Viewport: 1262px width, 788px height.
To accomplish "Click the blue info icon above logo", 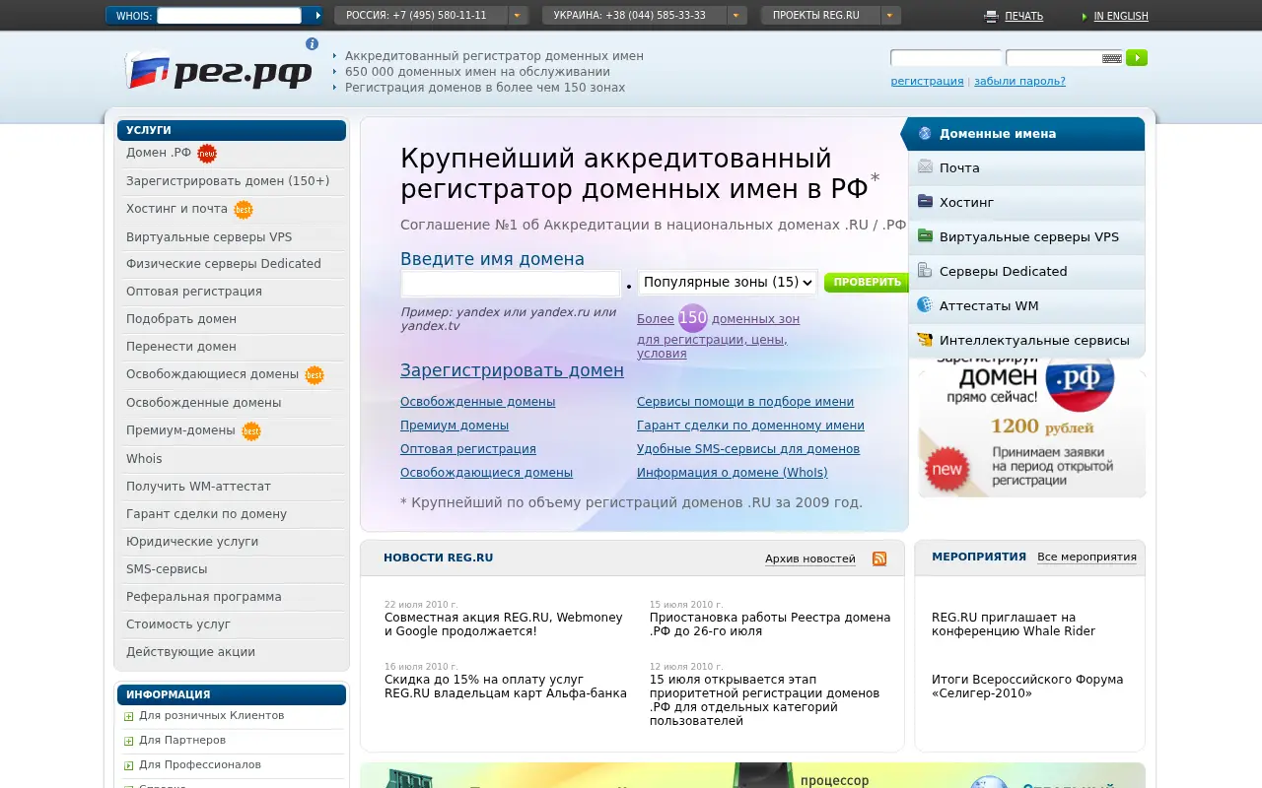I will click(313, 43).
